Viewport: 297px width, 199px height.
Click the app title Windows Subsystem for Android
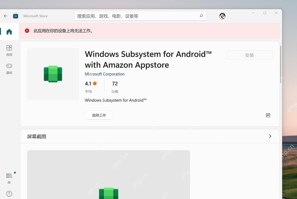[148, 59]
